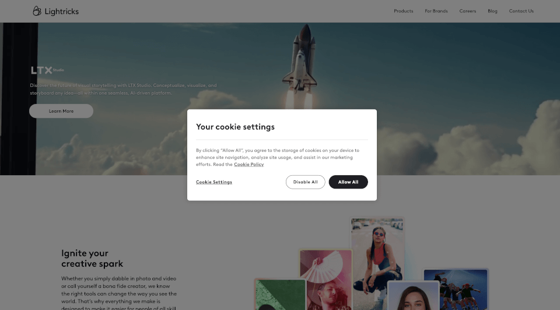
Task: Select Contact Us in the header
Action: (x=521, y=11)
